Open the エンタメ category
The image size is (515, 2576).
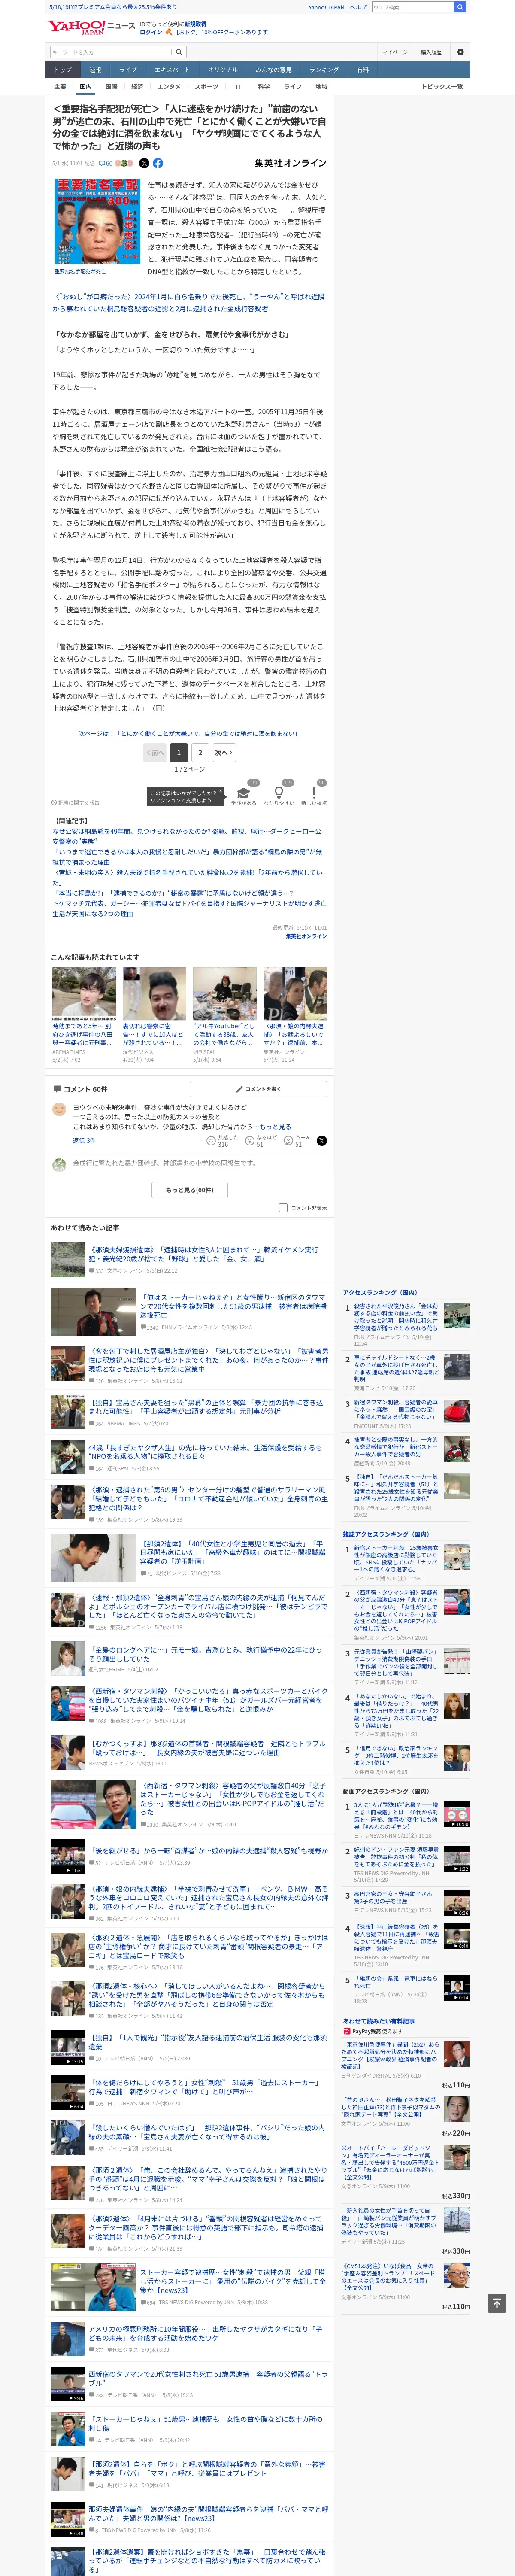click(169, 87)
